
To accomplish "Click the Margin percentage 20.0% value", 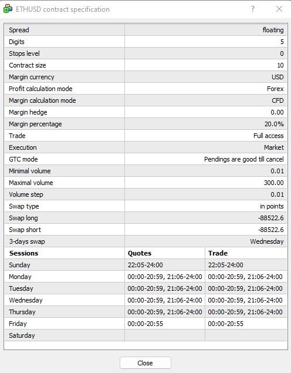I will point(274,124).
